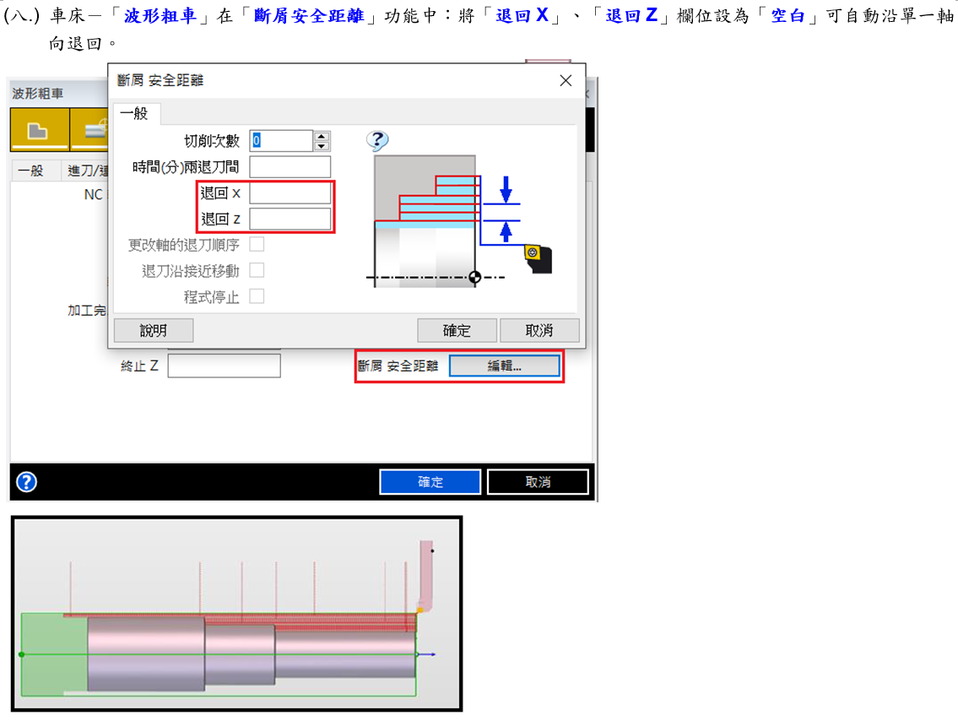Click 編輯... button for 斷屑 安全距離
Screen dimensions: 958x721
pyautogui.click(x=504, y=366)
